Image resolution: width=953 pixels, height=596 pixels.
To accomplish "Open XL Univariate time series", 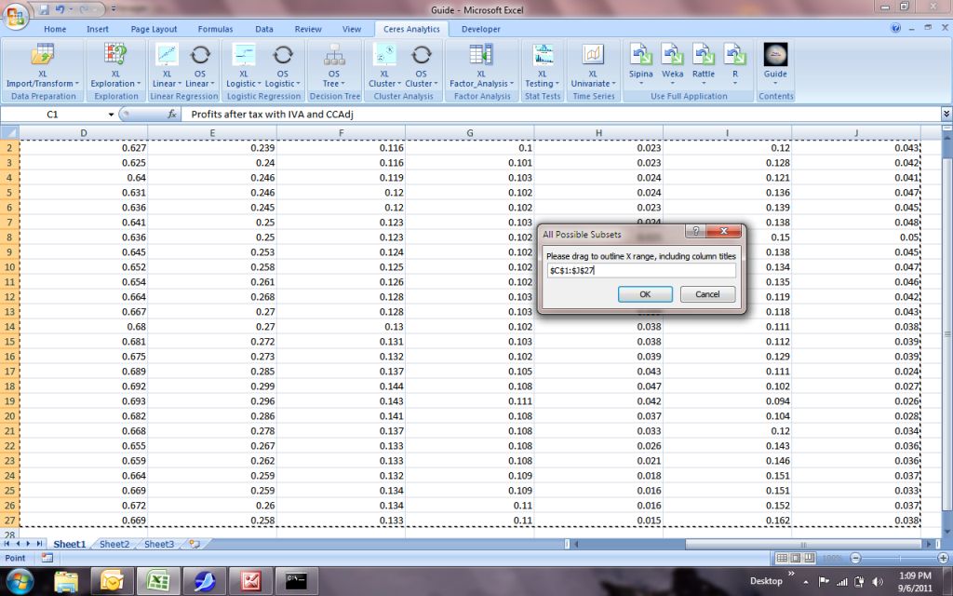I will (593, 66).
